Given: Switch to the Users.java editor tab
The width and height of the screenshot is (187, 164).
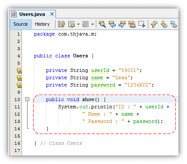Looking at the screenshot, I should coord(33,14).
